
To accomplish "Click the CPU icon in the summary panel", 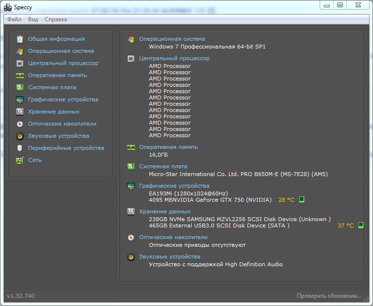I will (131, 59).
